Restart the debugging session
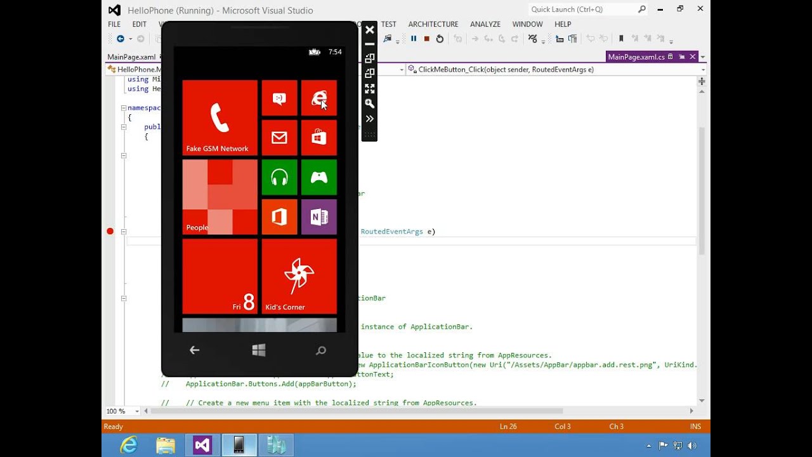812x457 pixels. coord(440,39)
